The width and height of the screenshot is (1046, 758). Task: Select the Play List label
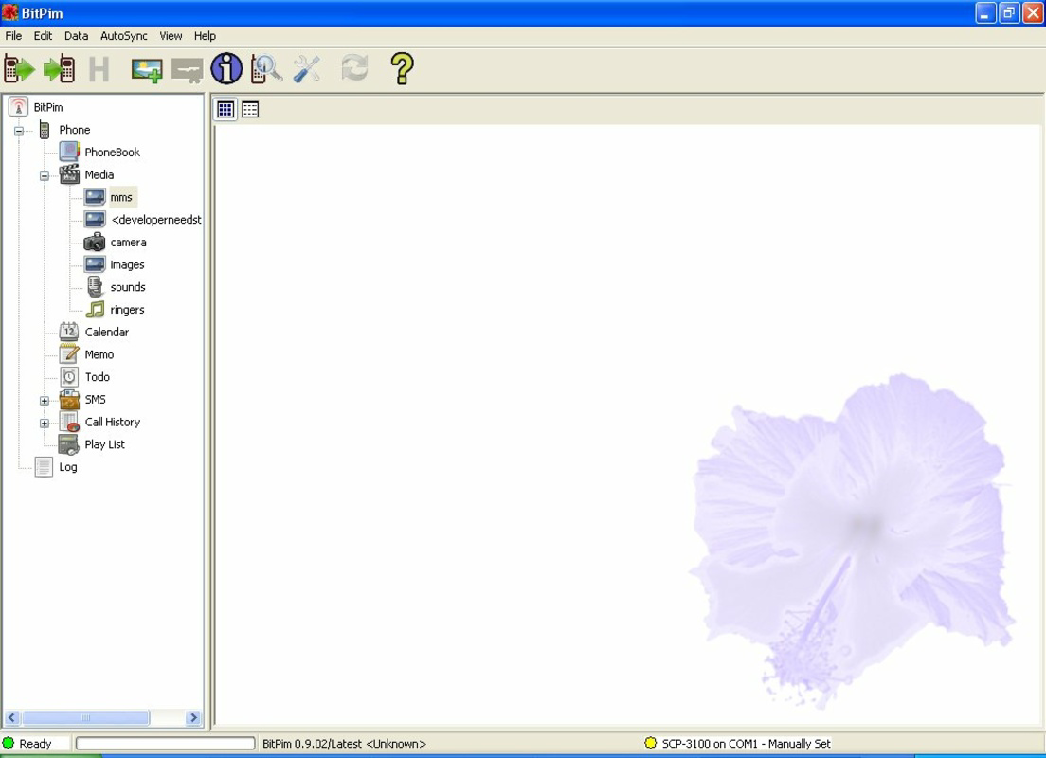pyautogui.click(x=105, y=444)
